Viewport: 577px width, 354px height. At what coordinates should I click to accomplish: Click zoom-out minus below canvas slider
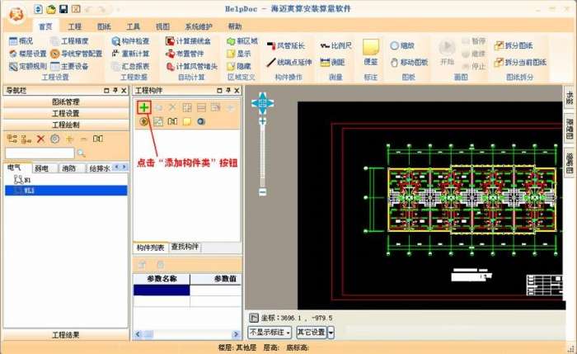coord(262,192)
